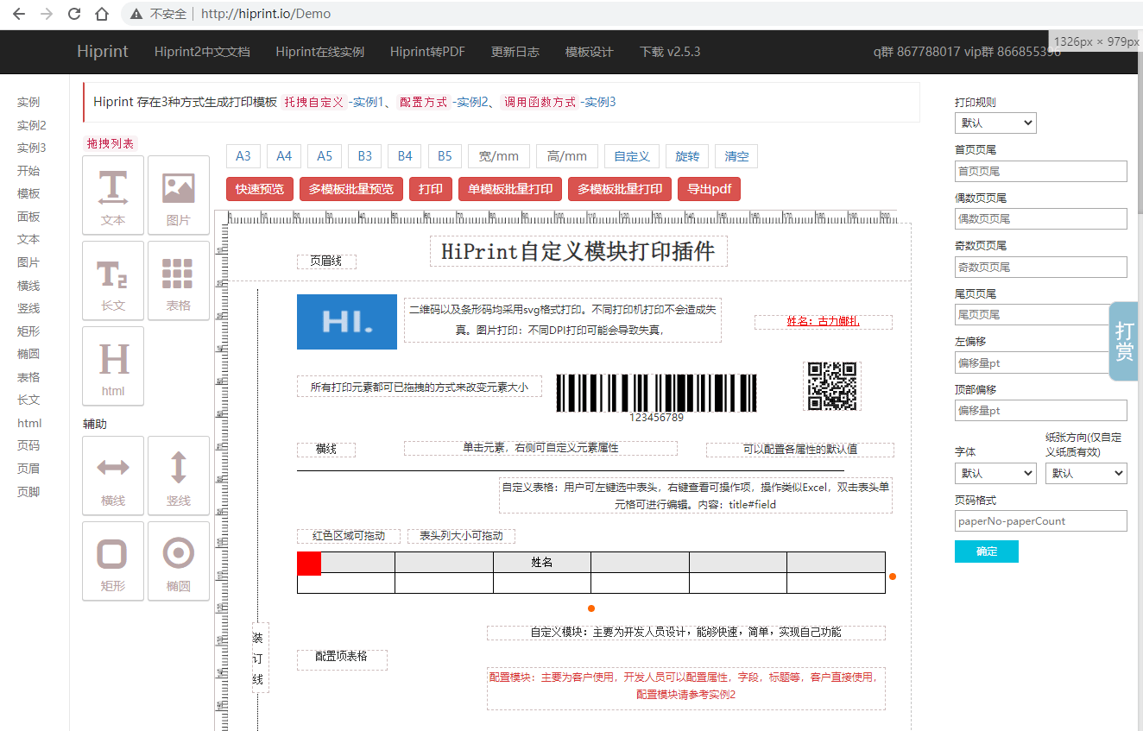The height and width of the screenshot is (731, 1143).
Task: Open 下载 v2.5.3 nav item
Action: [x=670, y=52]
